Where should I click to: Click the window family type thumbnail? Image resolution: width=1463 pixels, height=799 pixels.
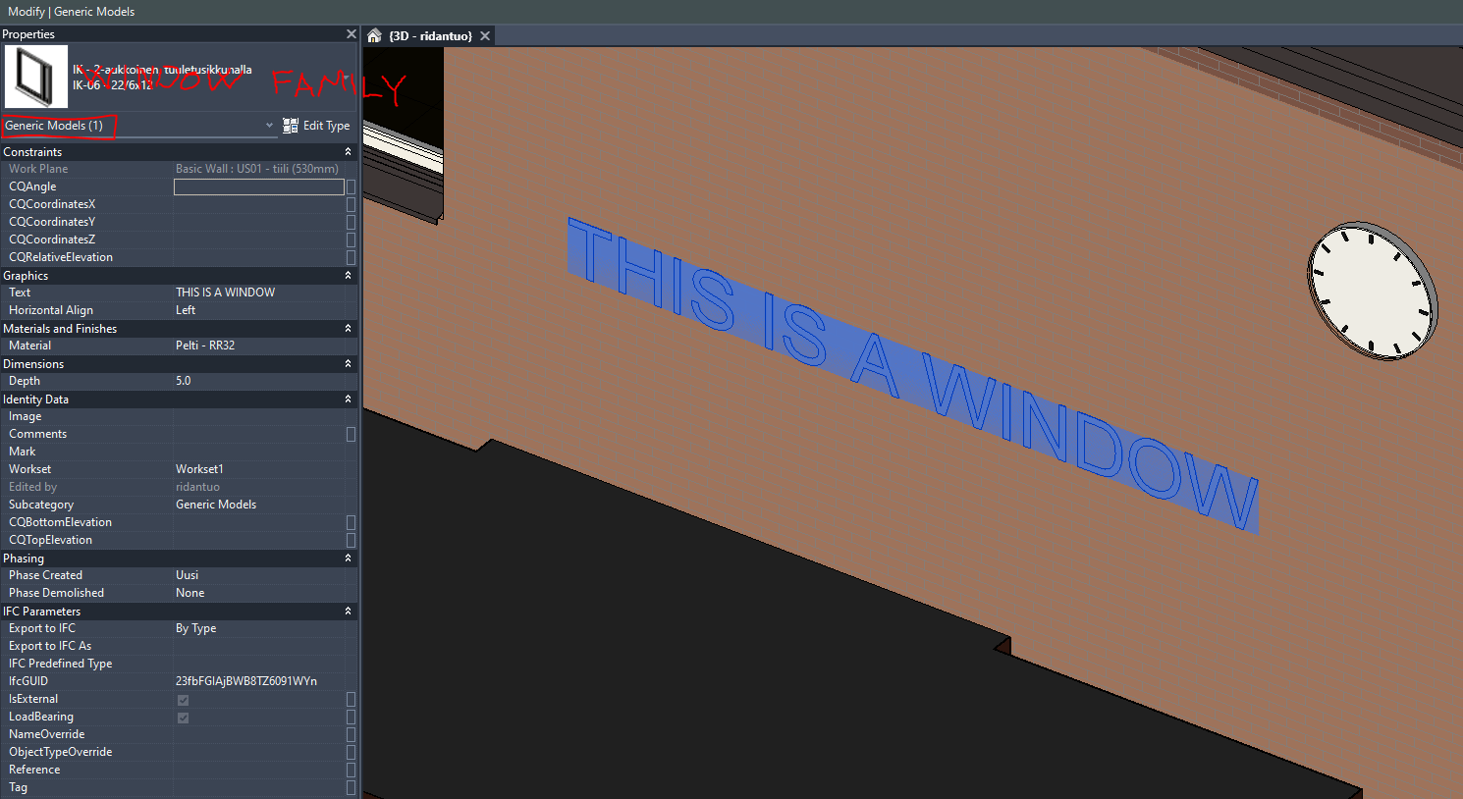[x=36, y=77]
